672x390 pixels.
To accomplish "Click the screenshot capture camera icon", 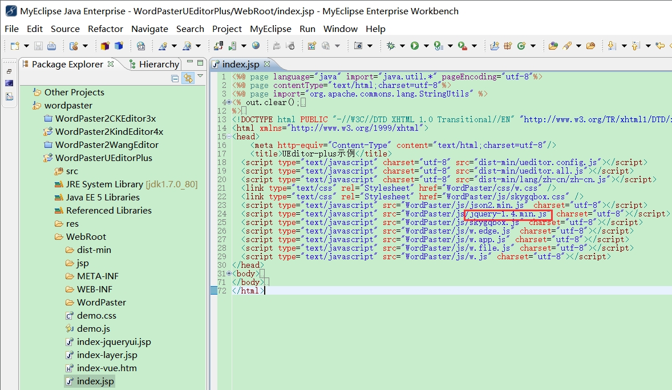I will coord(358,46).
